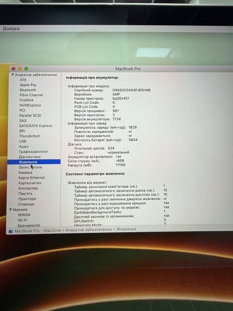233x311 pixels.
Task: Click the yellow minimize window button
Action: (20, 69)
